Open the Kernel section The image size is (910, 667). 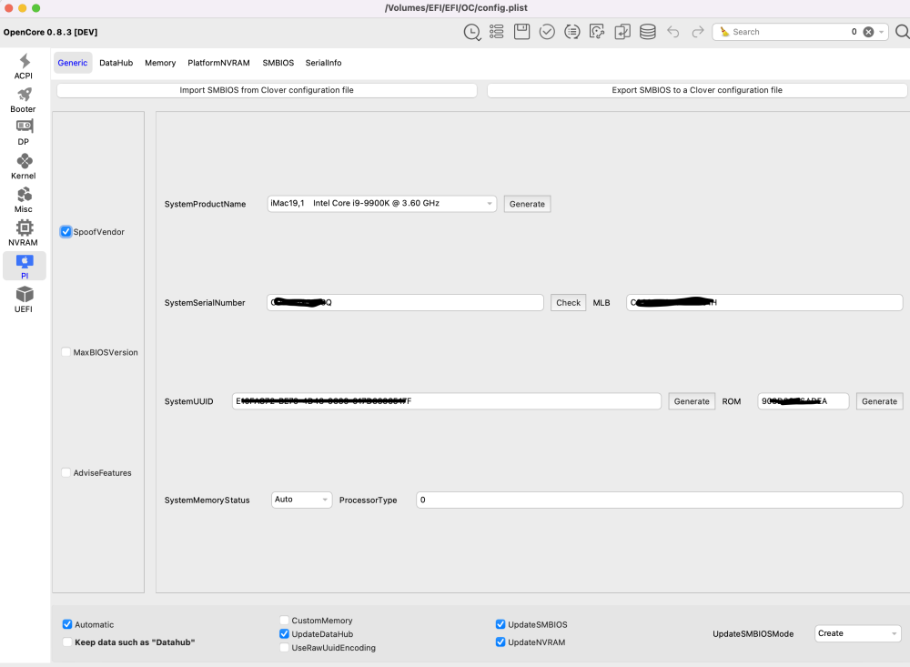pyautogui.click(x=24, y=166)
